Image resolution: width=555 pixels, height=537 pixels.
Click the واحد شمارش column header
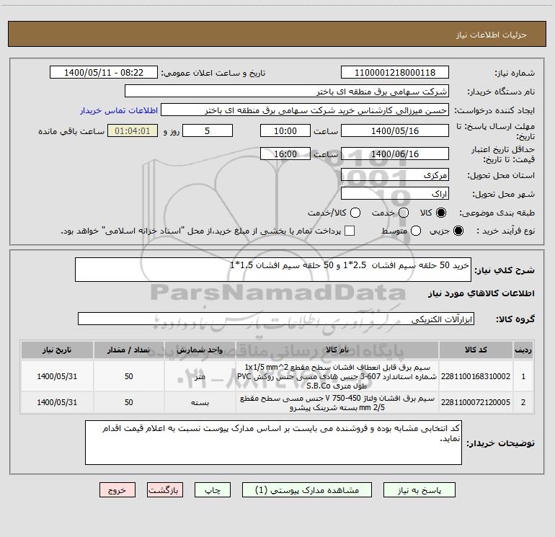200,350
